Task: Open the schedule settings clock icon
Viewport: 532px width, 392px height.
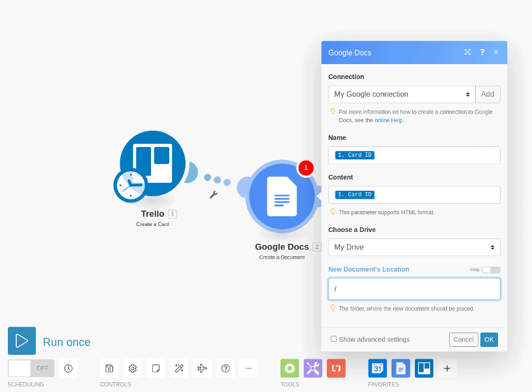Action: [x=68, y=368]
